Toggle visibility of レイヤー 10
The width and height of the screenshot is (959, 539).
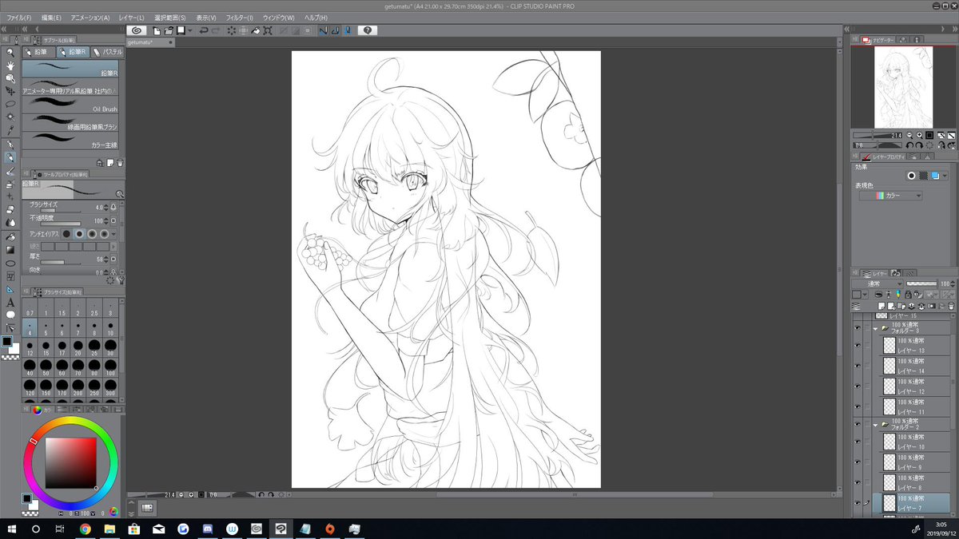pos(858,442)
